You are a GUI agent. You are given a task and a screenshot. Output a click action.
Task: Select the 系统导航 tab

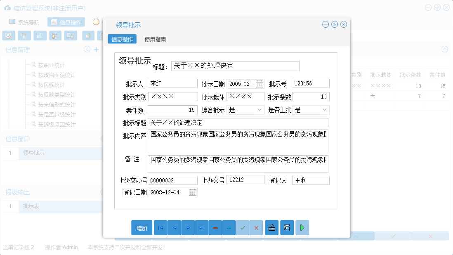coord(26,22)
